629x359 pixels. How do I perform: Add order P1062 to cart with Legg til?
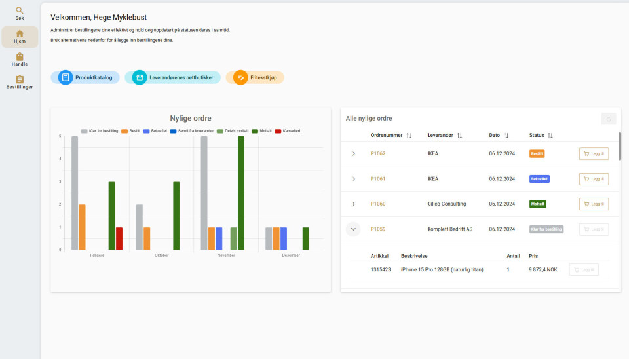[594, 154]
